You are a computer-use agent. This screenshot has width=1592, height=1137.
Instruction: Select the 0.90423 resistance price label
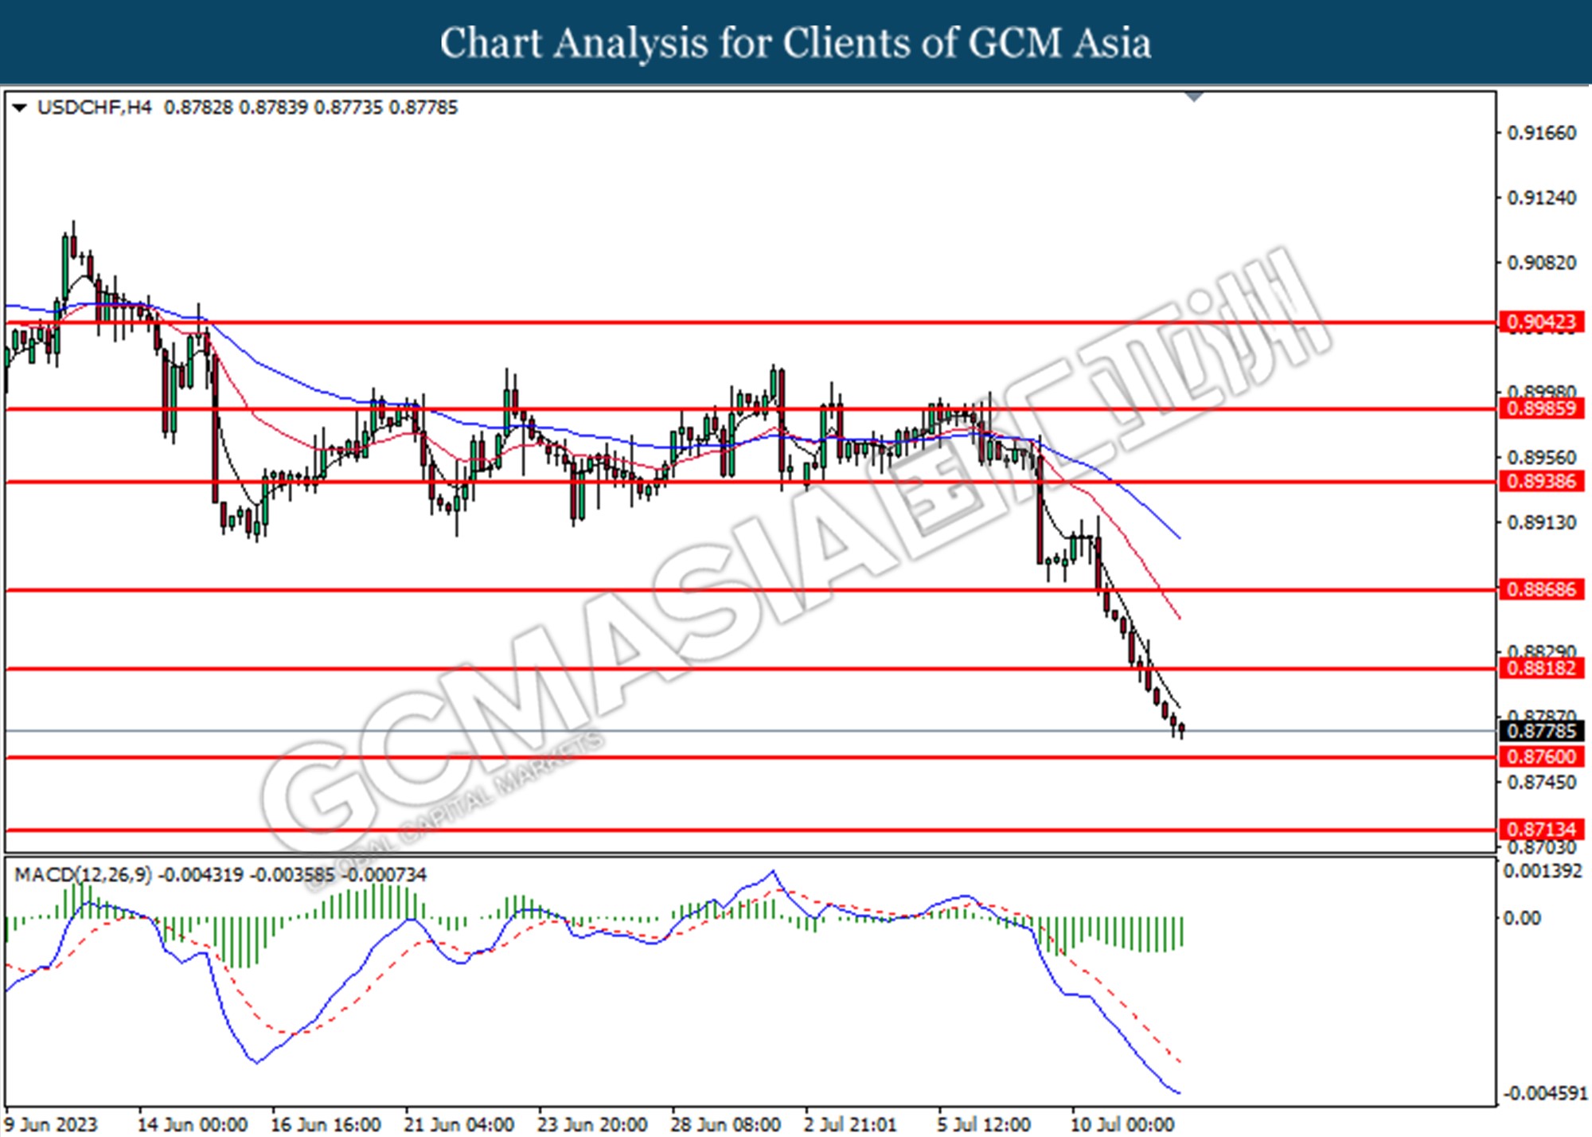pyautogui.click(x=1542, y=322)
